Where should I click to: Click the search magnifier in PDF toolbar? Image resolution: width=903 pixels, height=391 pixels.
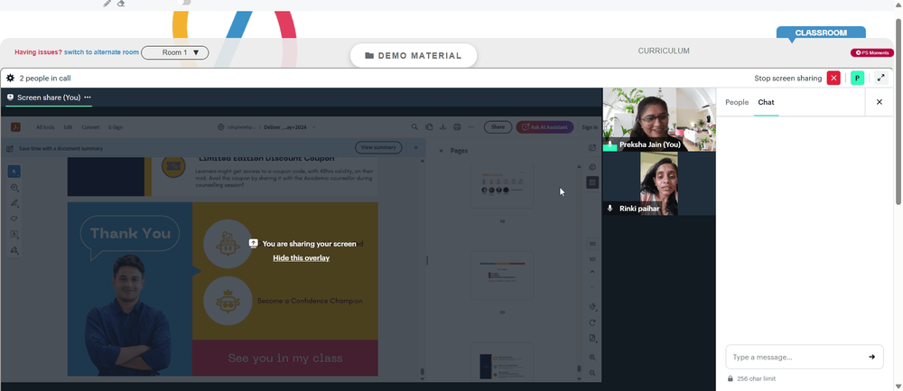tap(414, 127)
